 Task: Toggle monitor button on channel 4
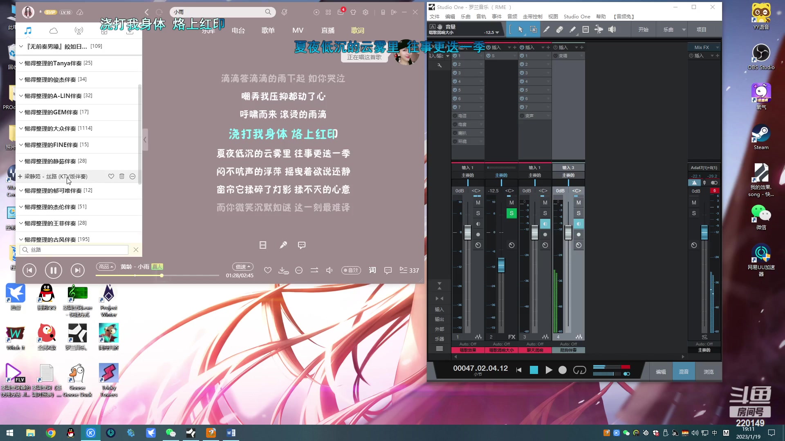point(579,224)
